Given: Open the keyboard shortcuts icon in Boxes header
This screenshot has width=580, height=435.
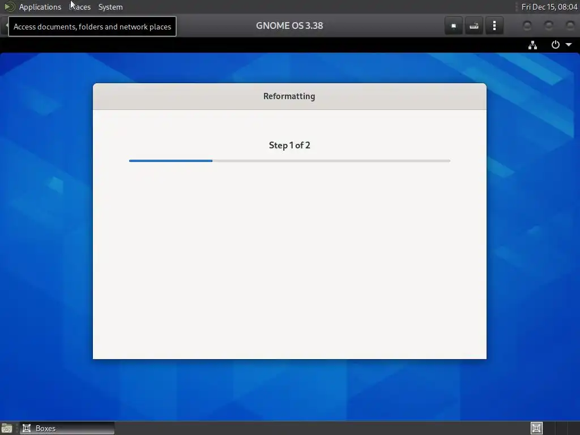Looking at the screenshot, I should 474,26.
